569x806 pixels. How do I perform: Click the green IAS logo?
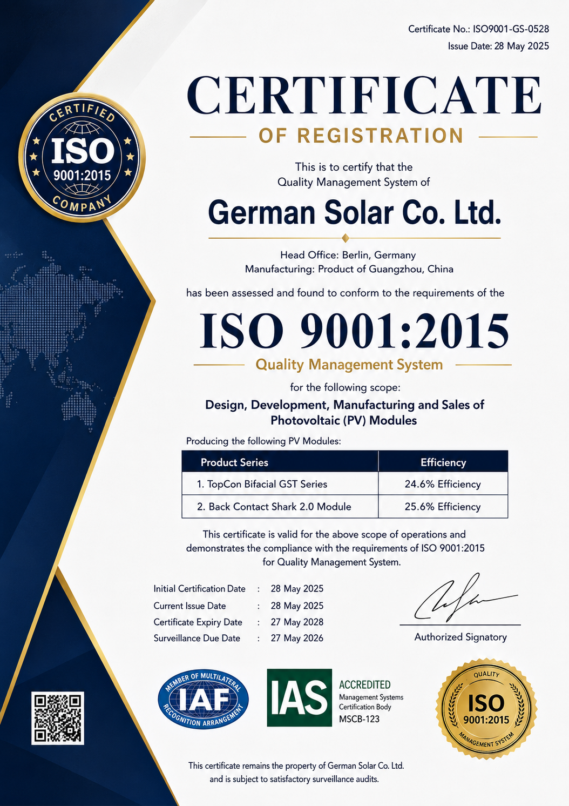click(300, 697)
